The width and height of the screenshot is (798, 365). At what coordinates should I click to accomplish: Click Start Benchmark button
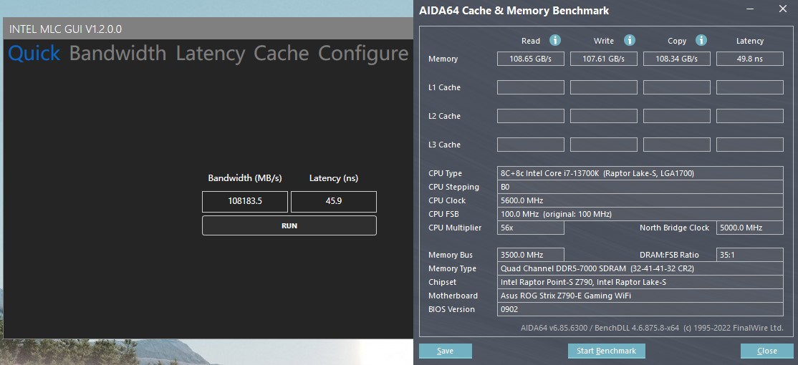606,351
